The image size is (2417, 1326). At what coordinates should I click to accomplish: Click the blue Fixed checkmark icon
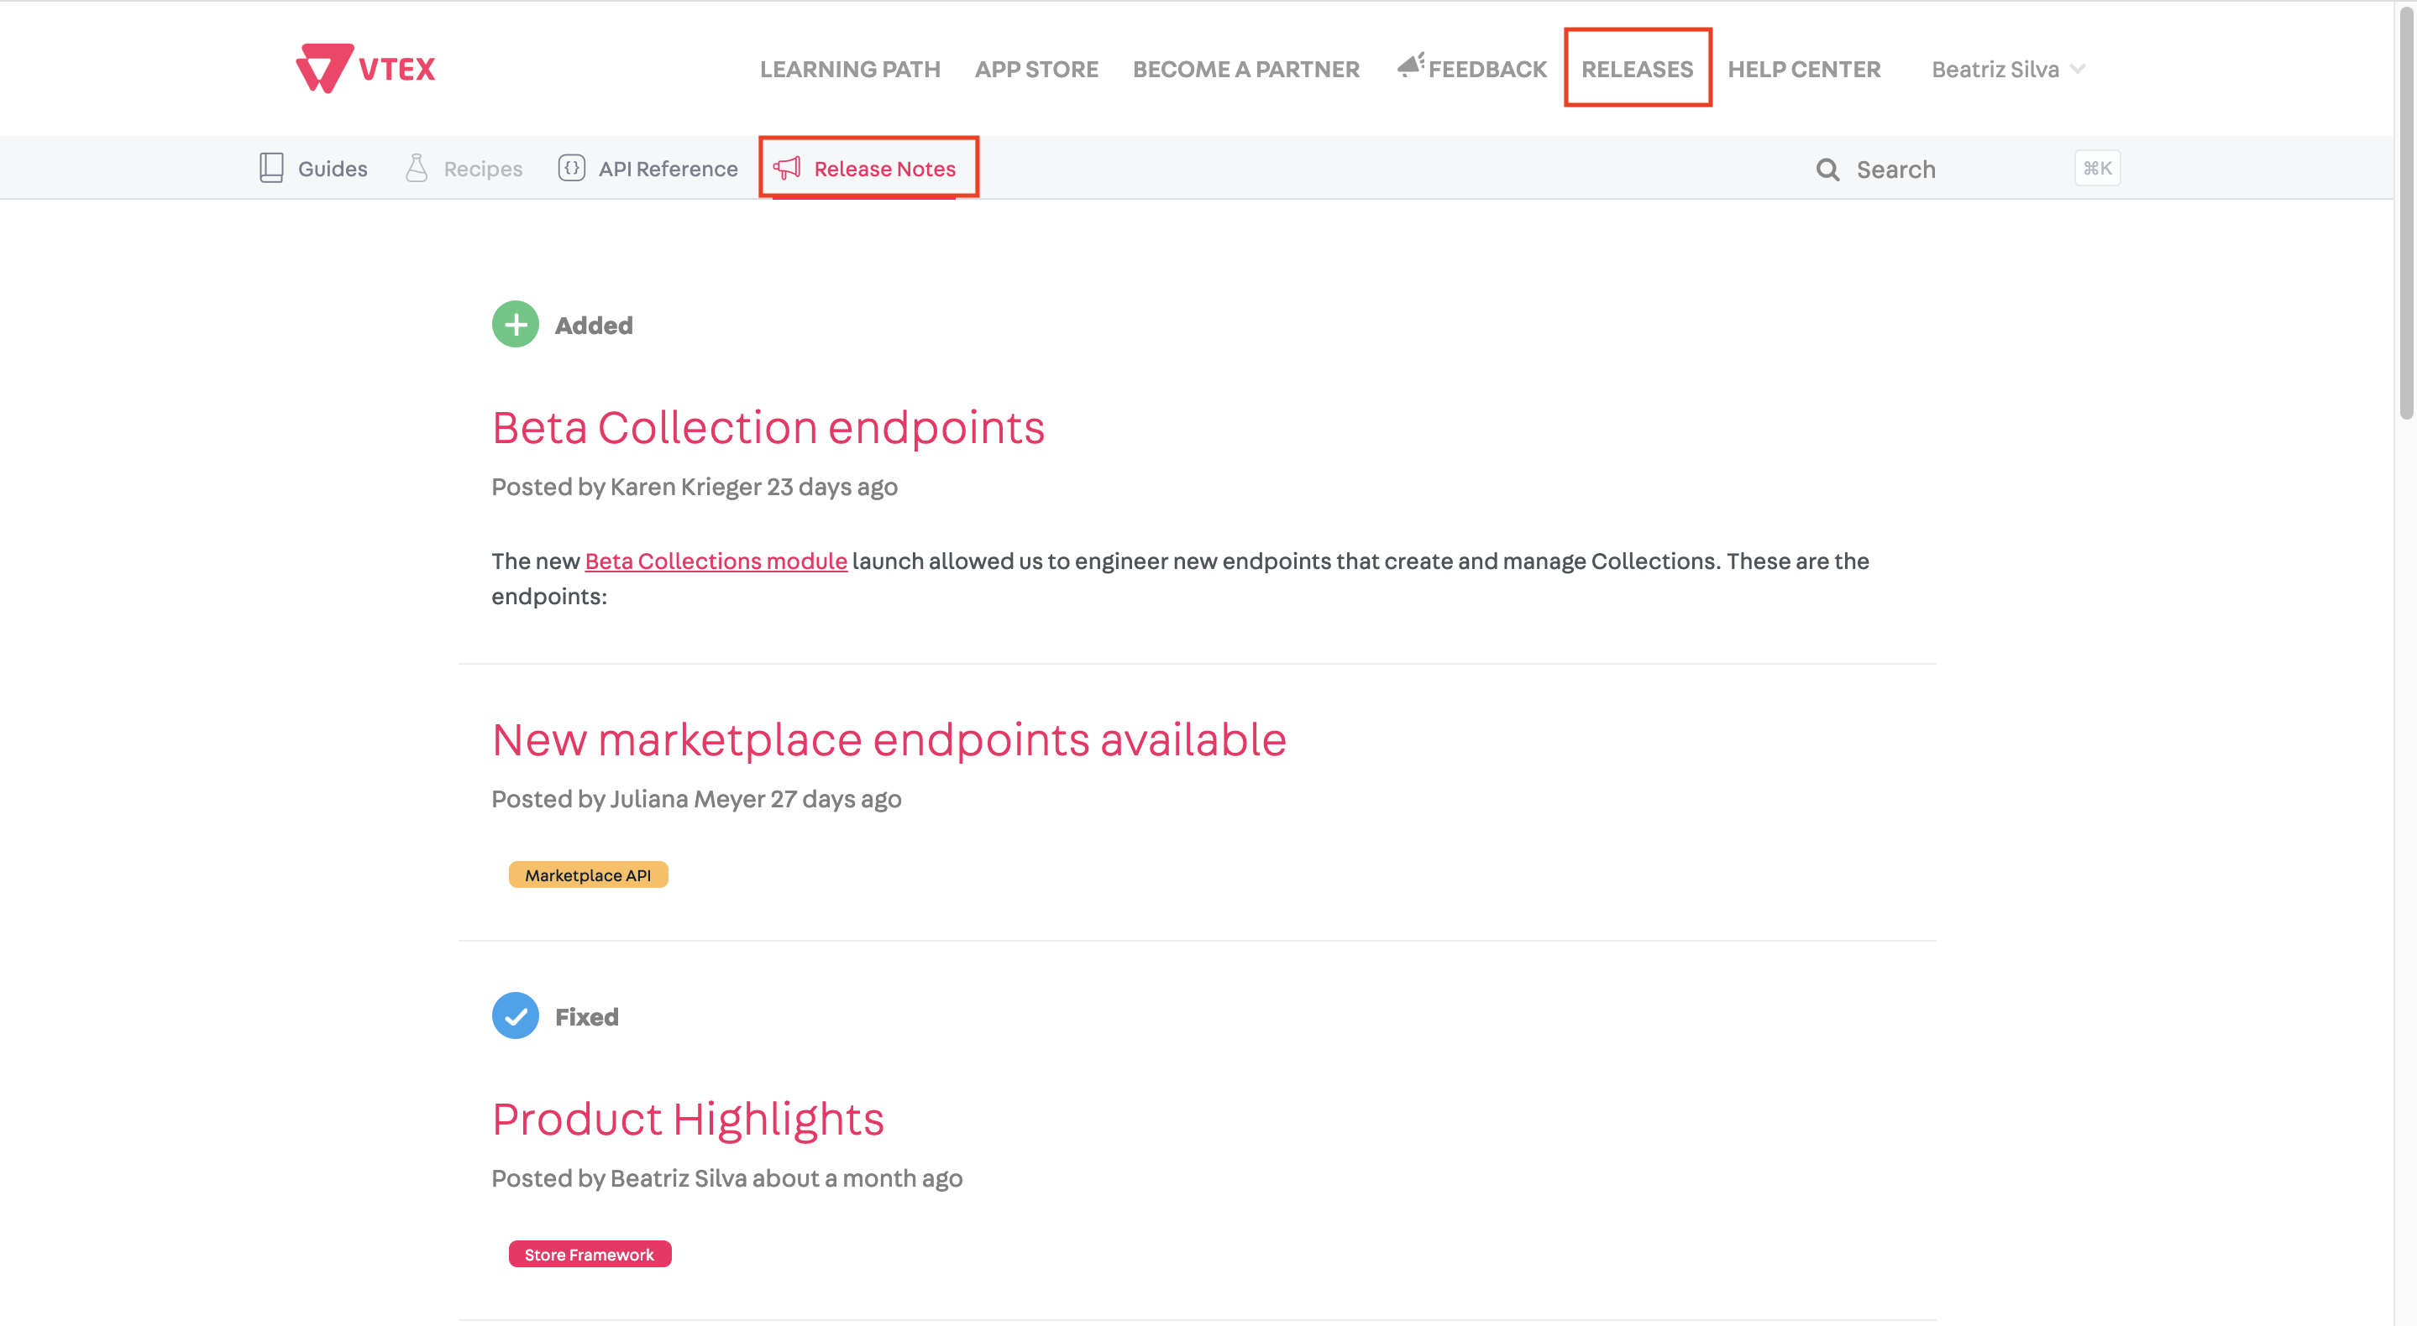[515, 1015]
